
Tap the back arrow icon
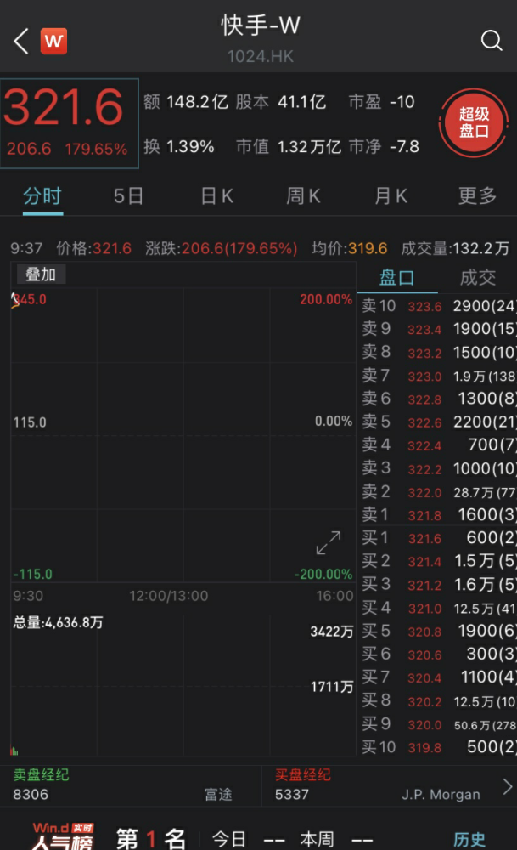[x=21, y=41]
